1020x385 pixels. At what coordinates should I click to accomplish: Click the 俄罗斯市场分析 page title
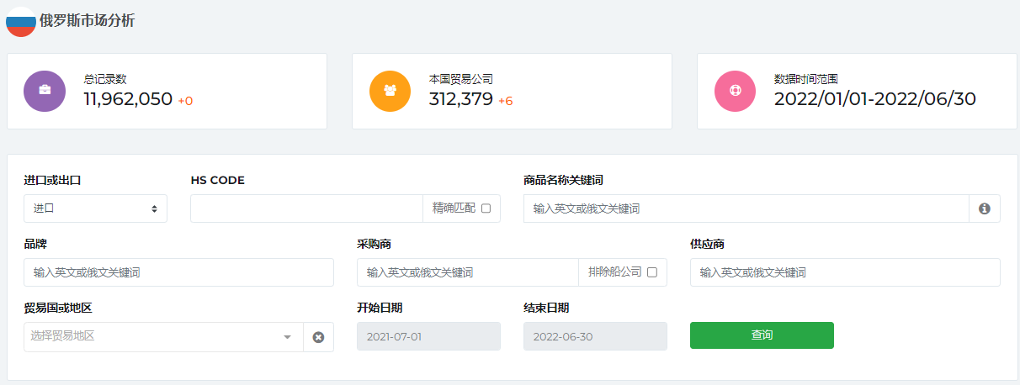pos(87,21)
